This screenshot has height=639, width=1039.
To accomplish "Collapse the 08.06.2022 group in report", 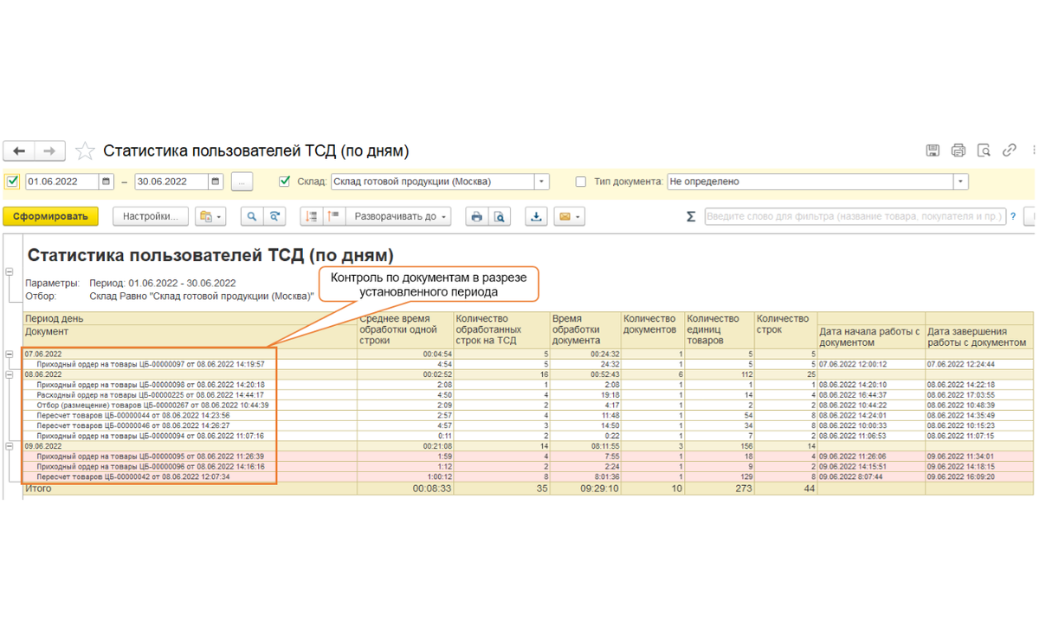I will tap(10, 375).
